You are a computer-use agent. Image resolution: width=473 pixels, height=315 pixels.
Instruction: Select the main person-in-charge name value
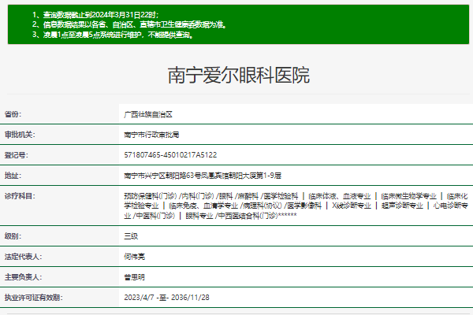[134, 277]
